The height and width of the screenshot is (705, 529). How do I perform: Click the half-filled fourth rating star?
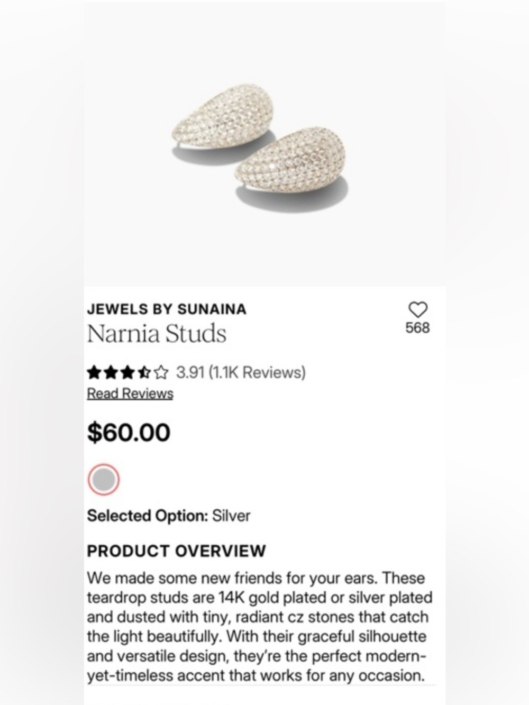[x=144, y=373]
